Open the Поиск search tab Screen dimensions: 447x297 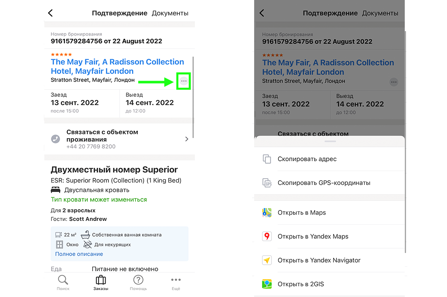[63, 283]
